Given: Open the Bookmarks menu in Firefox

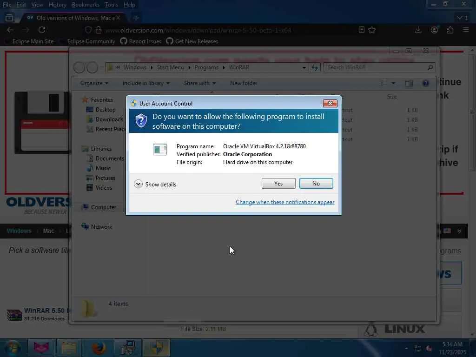Looking at the screenshot, I should coord(86,5).
